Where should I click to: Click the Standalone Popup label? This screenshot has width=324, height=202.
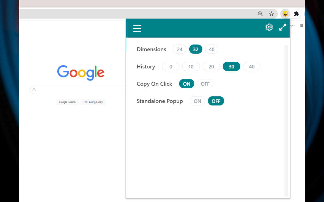(160, 101)
